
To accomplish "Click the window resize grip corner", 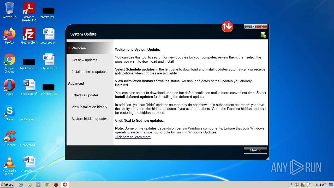I will pos(267,158).
